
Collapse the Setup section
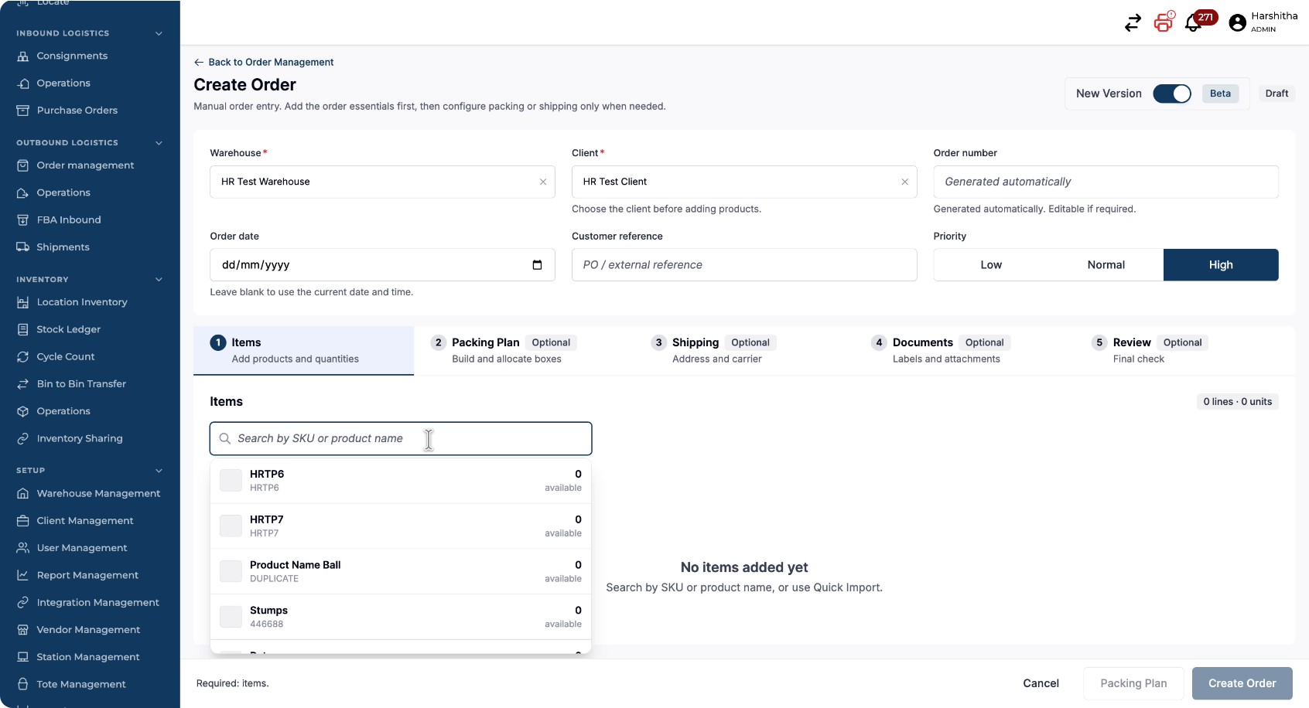(159, 471)
